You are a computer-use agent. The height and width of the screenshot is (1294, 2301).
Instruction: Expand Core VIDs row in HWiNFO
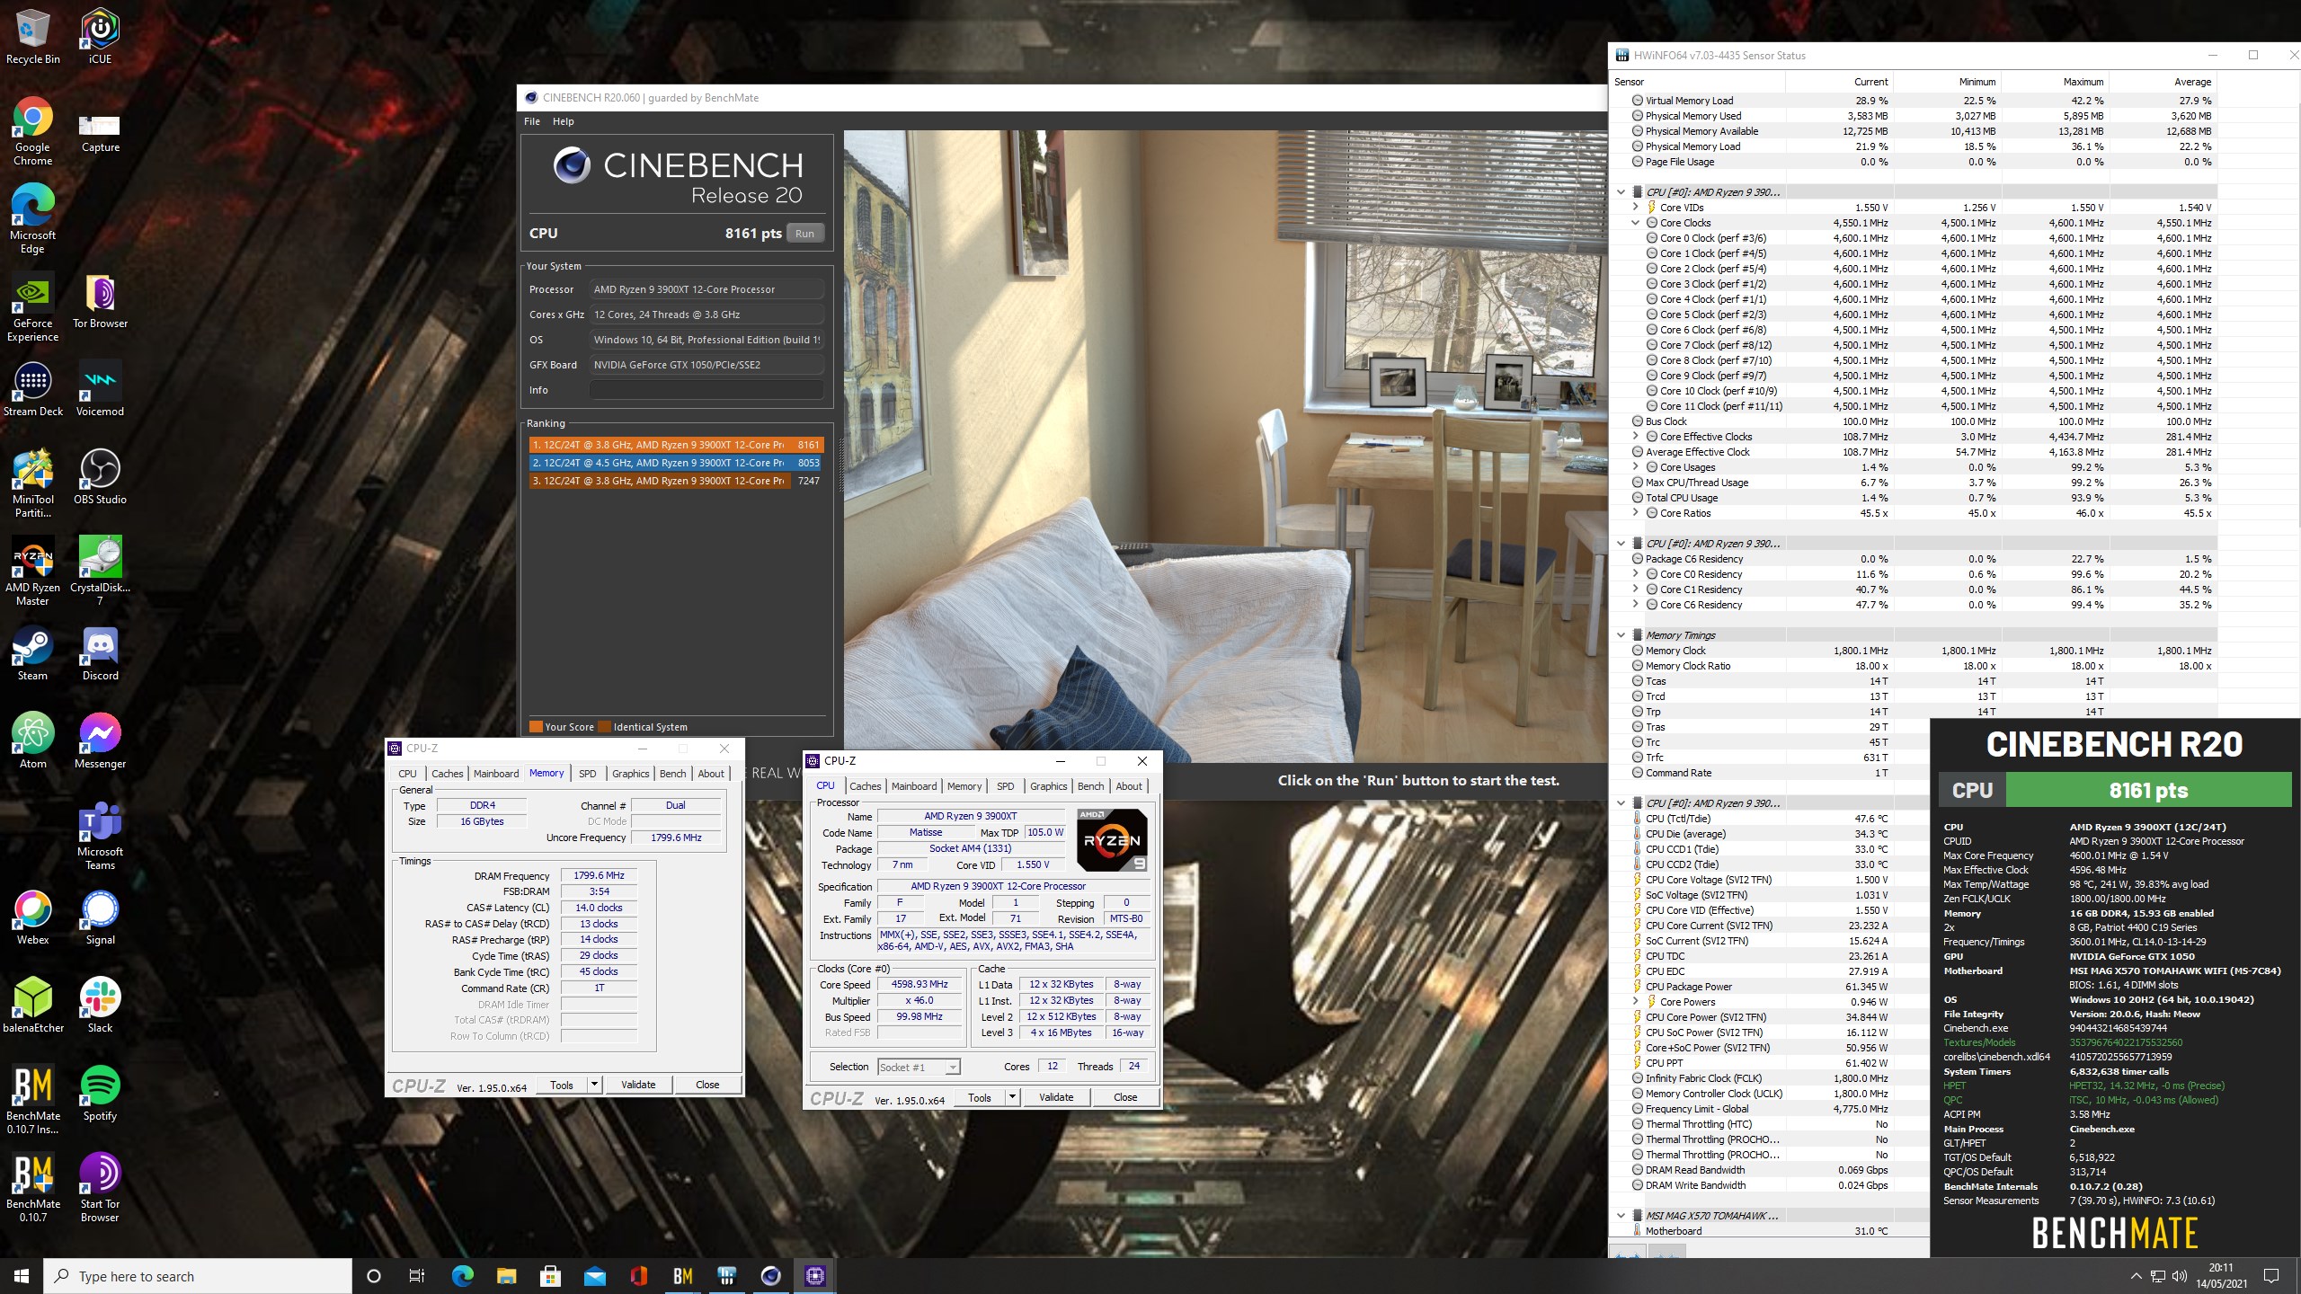click(x=1636, y=208)
